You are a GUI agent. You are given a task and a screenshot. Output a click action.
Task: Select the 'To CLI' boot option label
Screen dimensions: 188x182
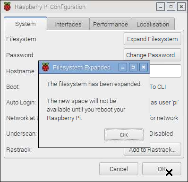click(x=158, y=87)
